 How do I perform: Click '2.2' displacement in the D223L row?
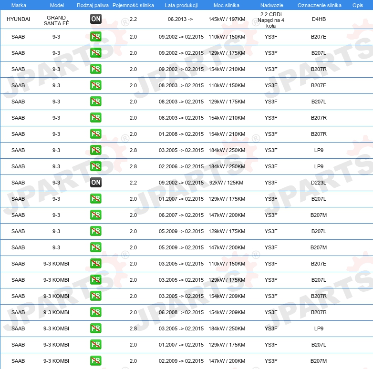click(133, 183)
